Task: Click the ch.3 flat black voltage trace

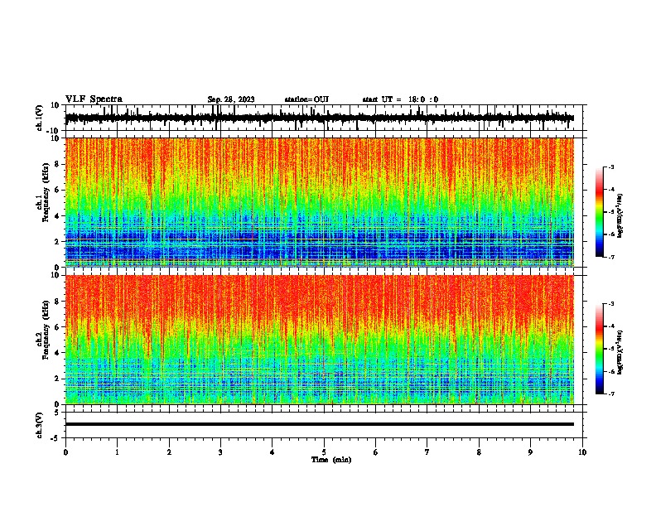Action: click(x=319, y=424)
